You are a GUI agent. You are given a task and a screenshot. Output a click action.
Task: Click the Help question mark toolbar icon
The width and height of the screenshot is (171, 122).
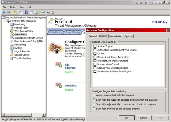27,12
